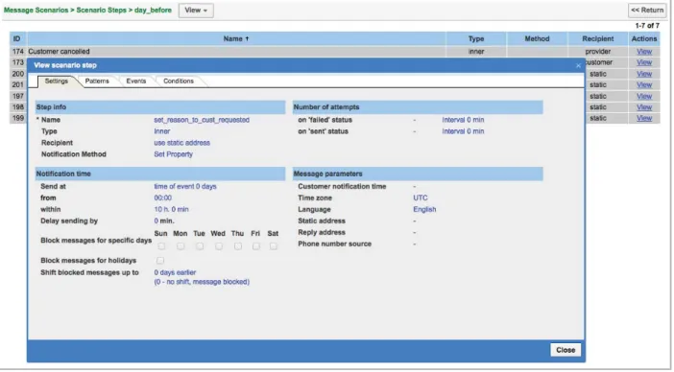Toggle the Sat block-day checkbox
674x372 pixels.
(274, 246)
